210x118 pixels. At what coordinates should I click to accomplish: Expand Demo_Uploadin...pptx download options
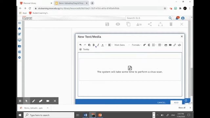click(x=48, y=108)
